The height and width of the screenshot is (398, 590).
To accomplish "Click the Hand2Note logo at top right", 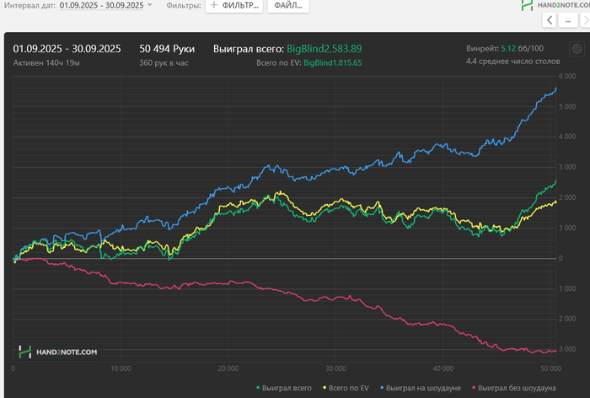I will click(x=555, y=5).
